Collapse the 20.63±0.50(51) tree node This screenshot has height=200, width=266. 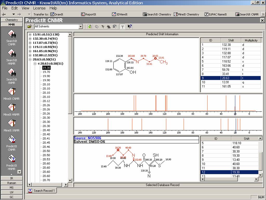pyautogui.click(x=30, y=60)
